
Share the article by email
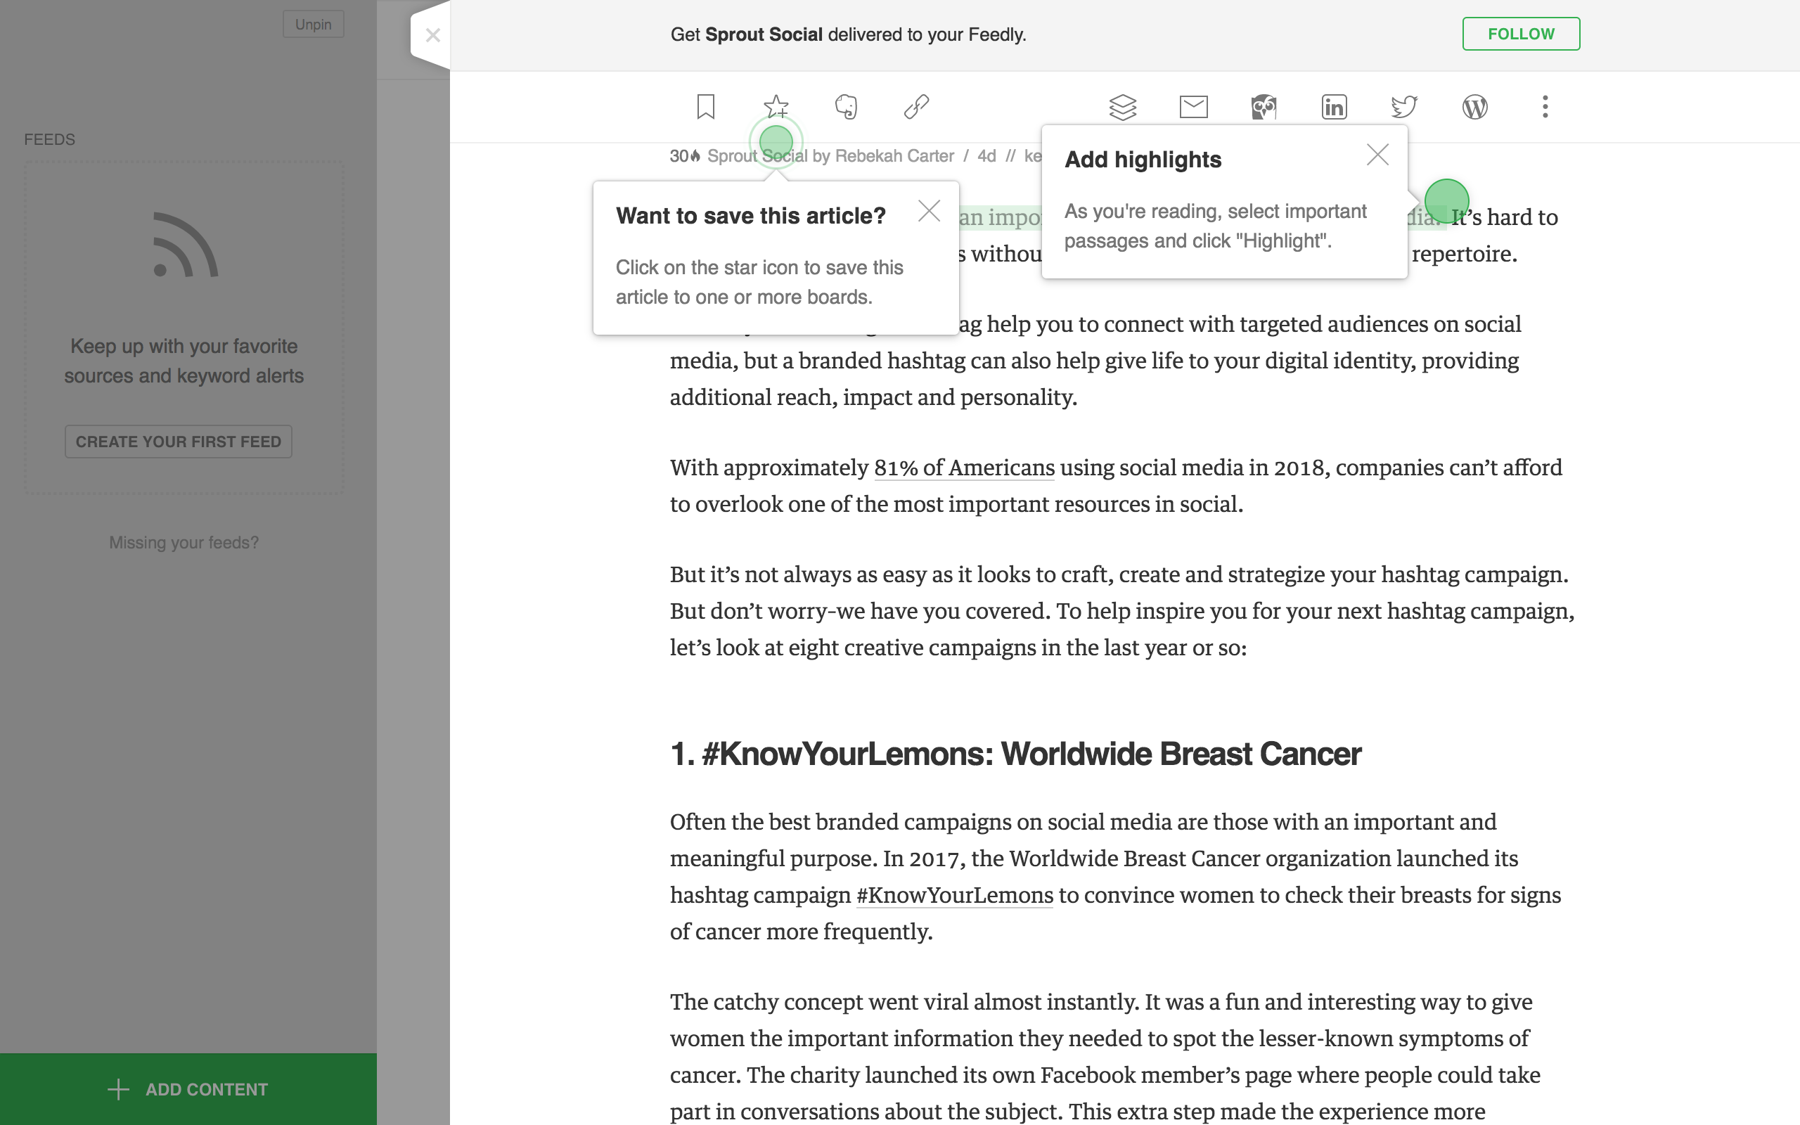pos(1193,107)
